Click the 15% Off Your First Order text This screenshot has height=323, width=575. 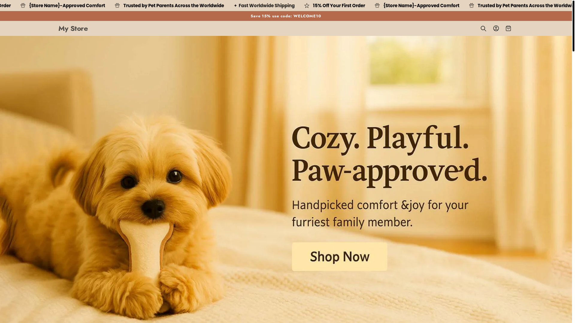click(x=339, y=6)
